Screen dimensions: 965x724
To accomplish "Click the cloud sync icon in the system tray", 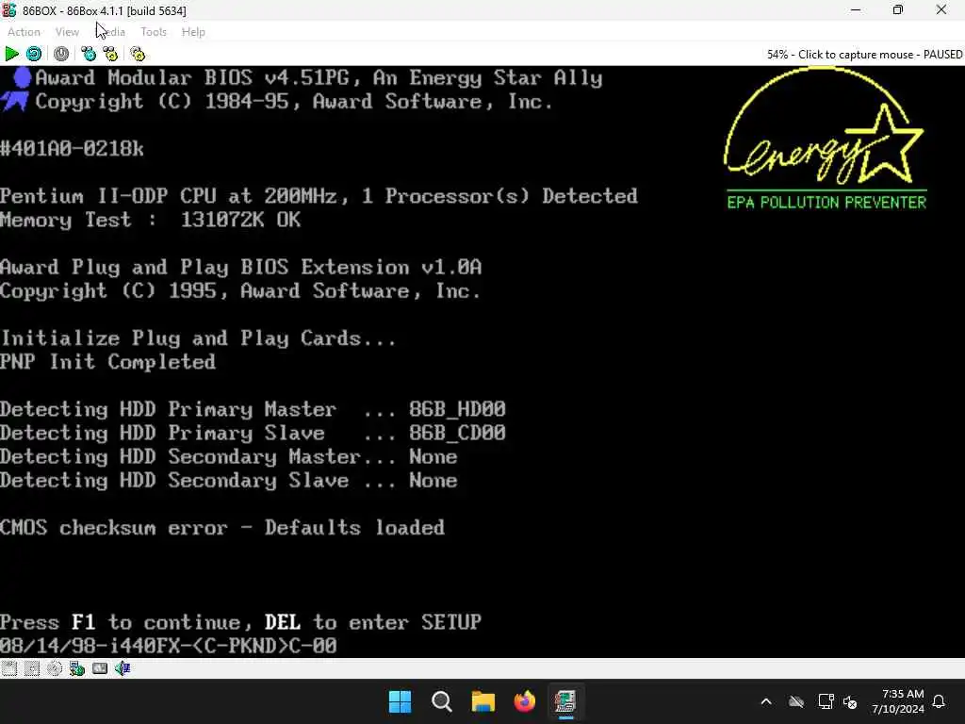I will [x=796, y=701].
